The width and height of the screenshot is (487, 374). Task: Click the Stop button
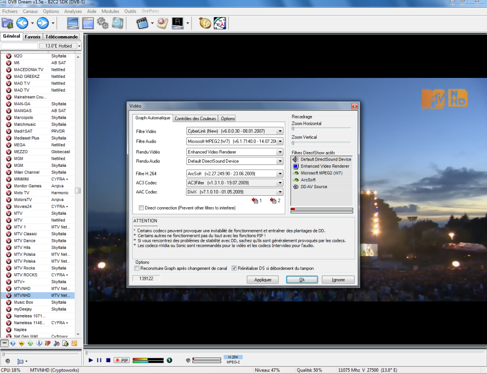(x=108, y=360)
